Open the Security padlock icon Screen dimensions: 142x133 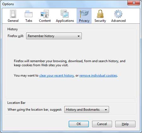click(x=100, y=14)
